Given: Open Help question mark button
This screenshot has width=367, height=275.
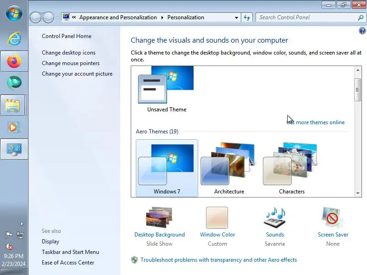Looking at the screenshot, I should tap(362, 31).
